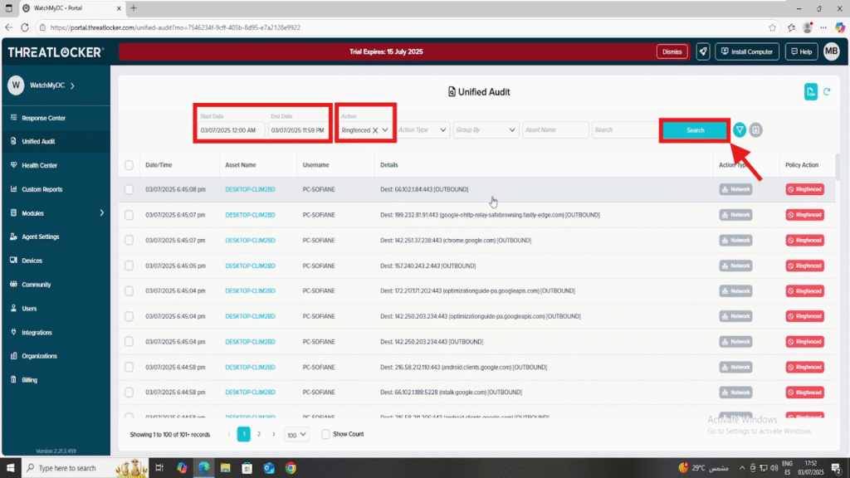Click the next page arrow in pagination

274,434
